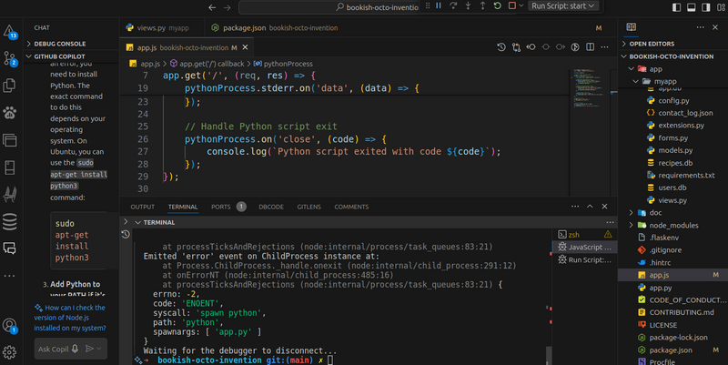Switch to the DBCode panel tab

click(x=270, y=208)
